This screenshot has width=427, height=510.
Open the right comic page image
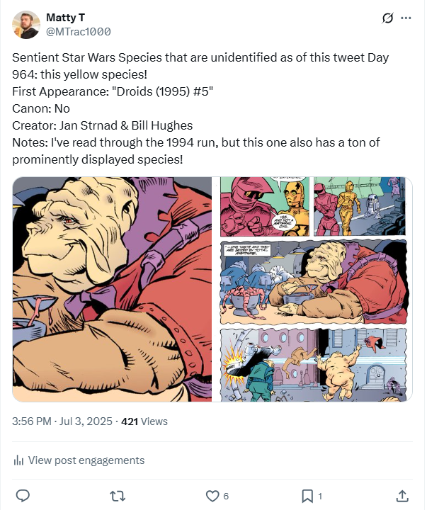tap(314, 289)
